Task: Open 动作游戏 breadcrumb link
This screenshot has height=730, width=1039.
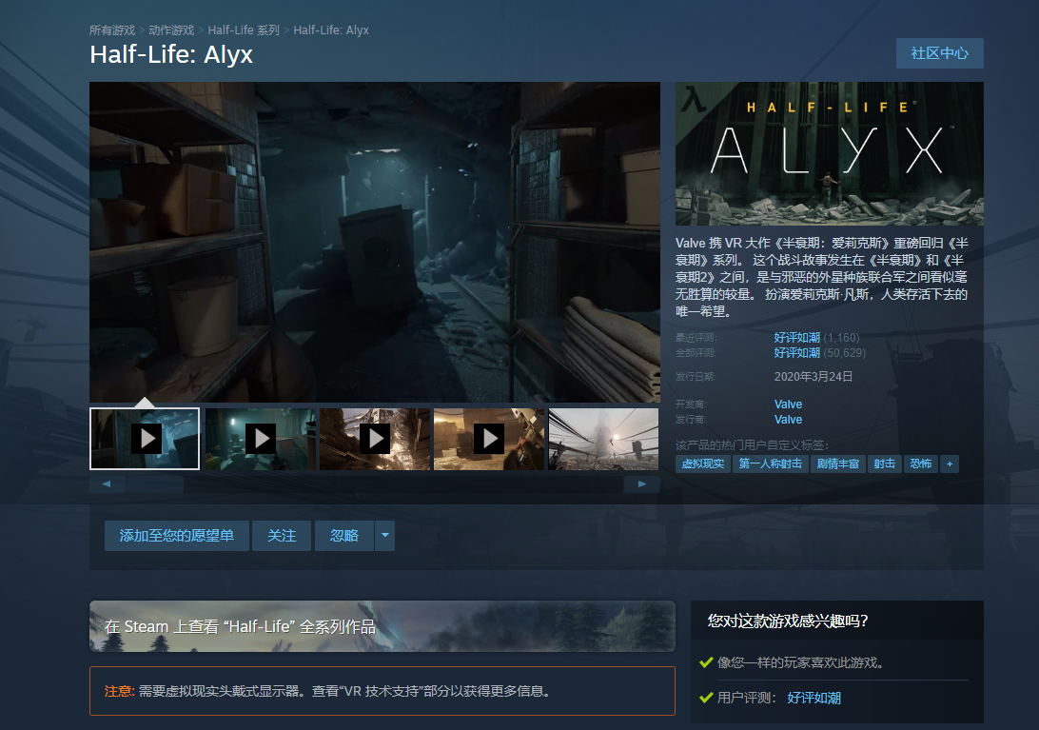Action: [x=171, y=30]
